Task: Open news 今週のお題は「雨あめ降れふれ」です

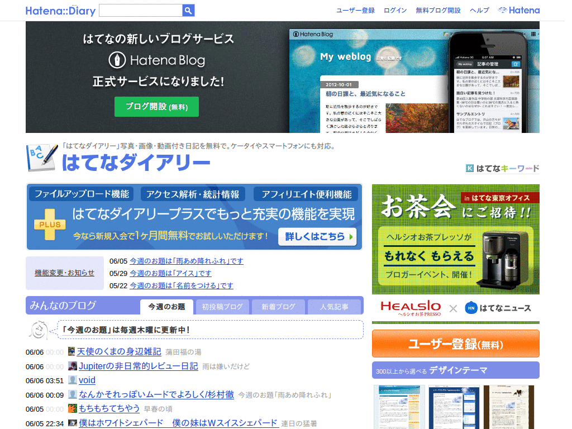Action: 187,261
